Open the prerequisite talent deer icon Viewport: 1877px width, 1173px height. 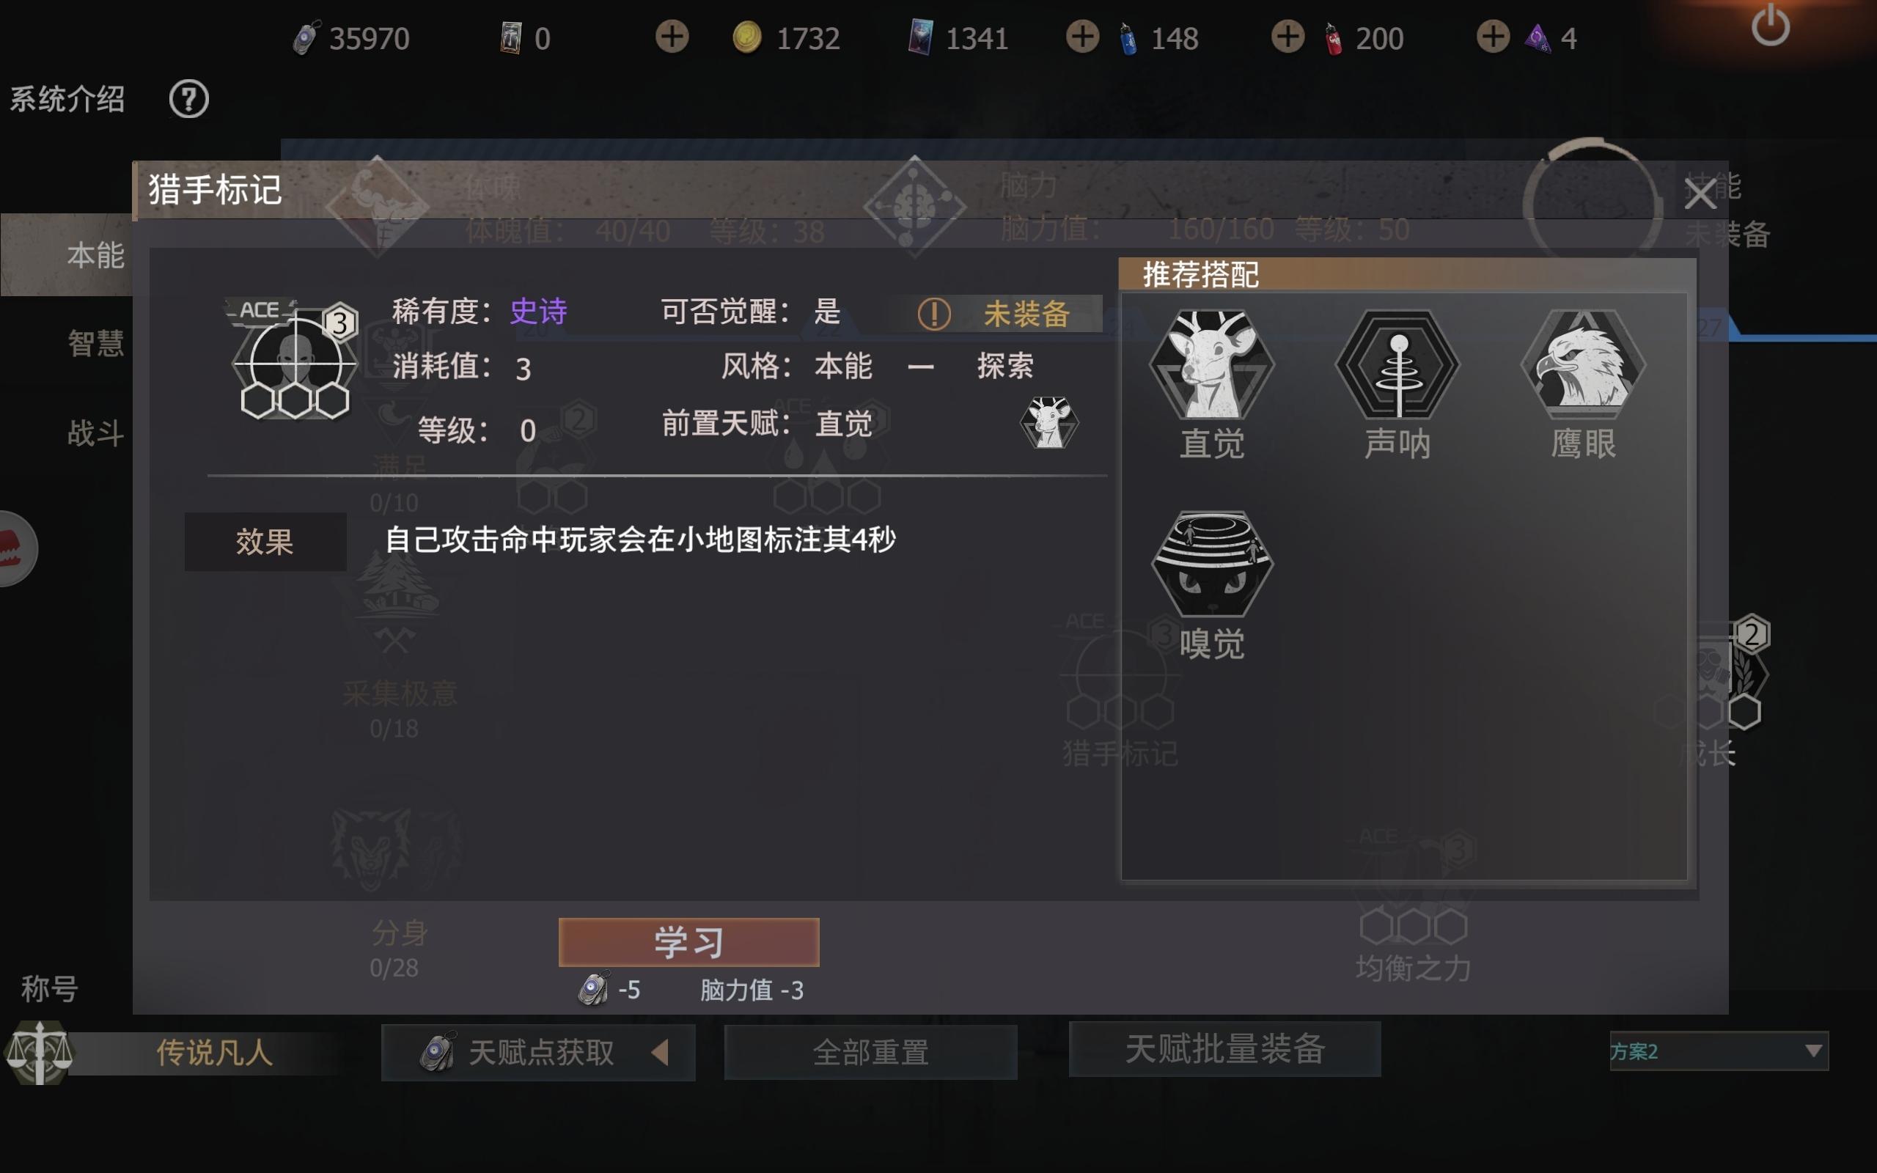click(1048, 423)
